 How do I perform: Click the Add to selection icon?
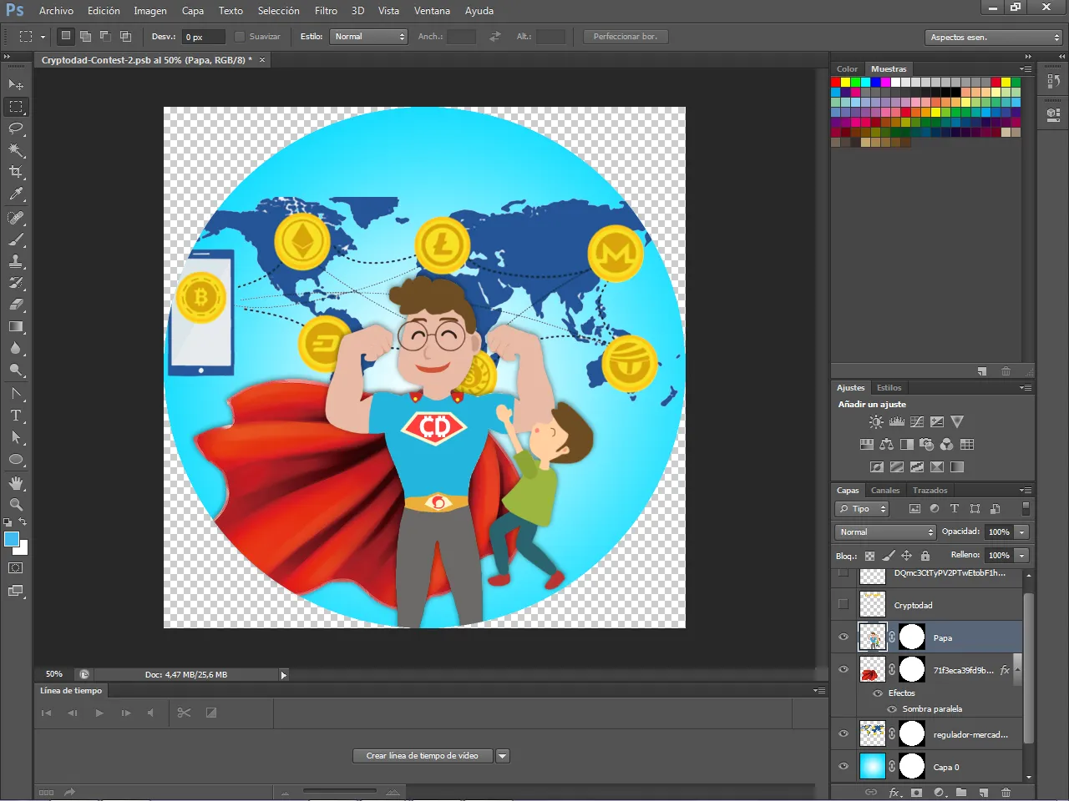(85, 37)
